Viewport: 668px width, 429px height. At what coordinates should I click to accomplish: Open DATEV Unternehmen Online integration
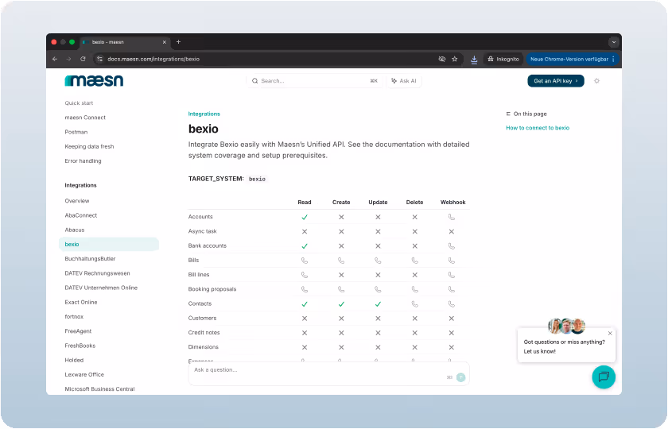click(102, 288)
